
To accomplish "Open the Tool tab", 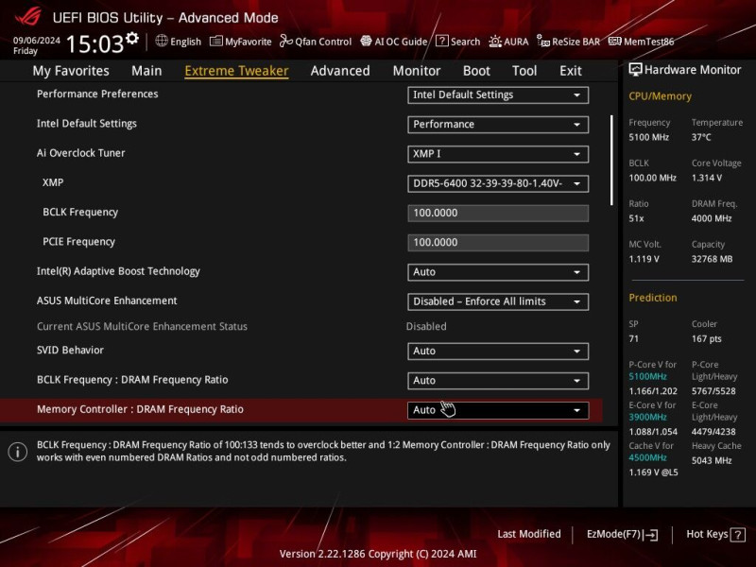I will click(524, 71).
